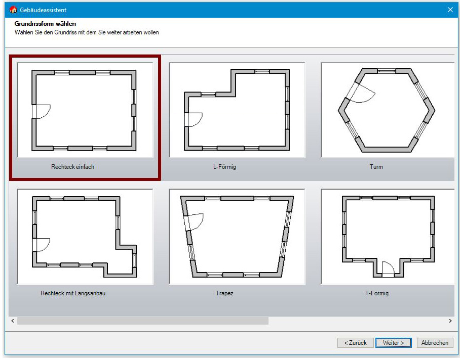The width and height of the screenshot is (460, 359).
Task: Pick the T-Förmig floor plan image
Action: (387, 237)
